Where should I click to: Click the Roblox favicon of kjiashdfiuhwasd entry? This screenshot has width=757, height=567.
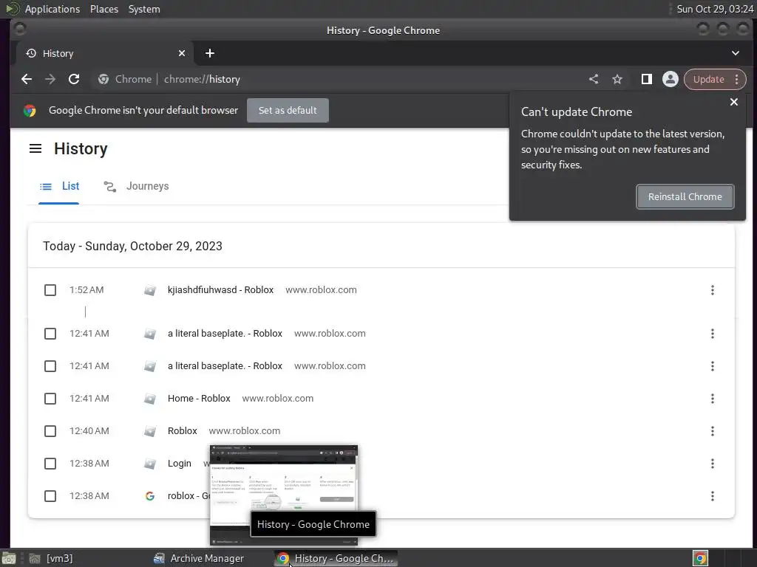(x=149, y=289)
